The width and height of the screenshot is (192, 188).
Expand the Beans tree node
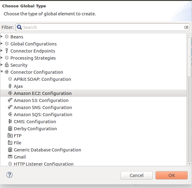coord(2,37)
